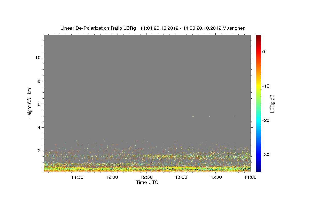310x206 pixels.
Task: Click the 11:30 time tick label
Action: (77, 177)
